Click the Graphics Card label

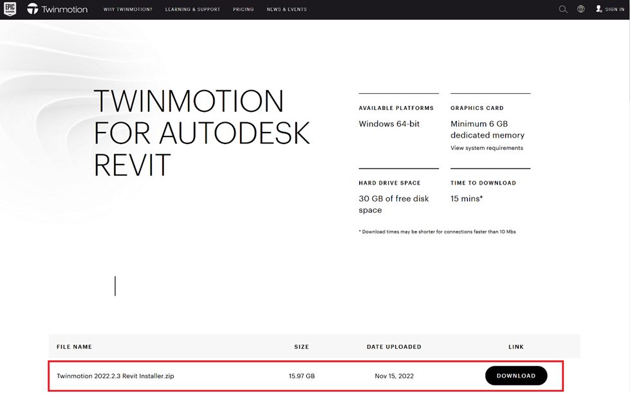coord(477,108)
